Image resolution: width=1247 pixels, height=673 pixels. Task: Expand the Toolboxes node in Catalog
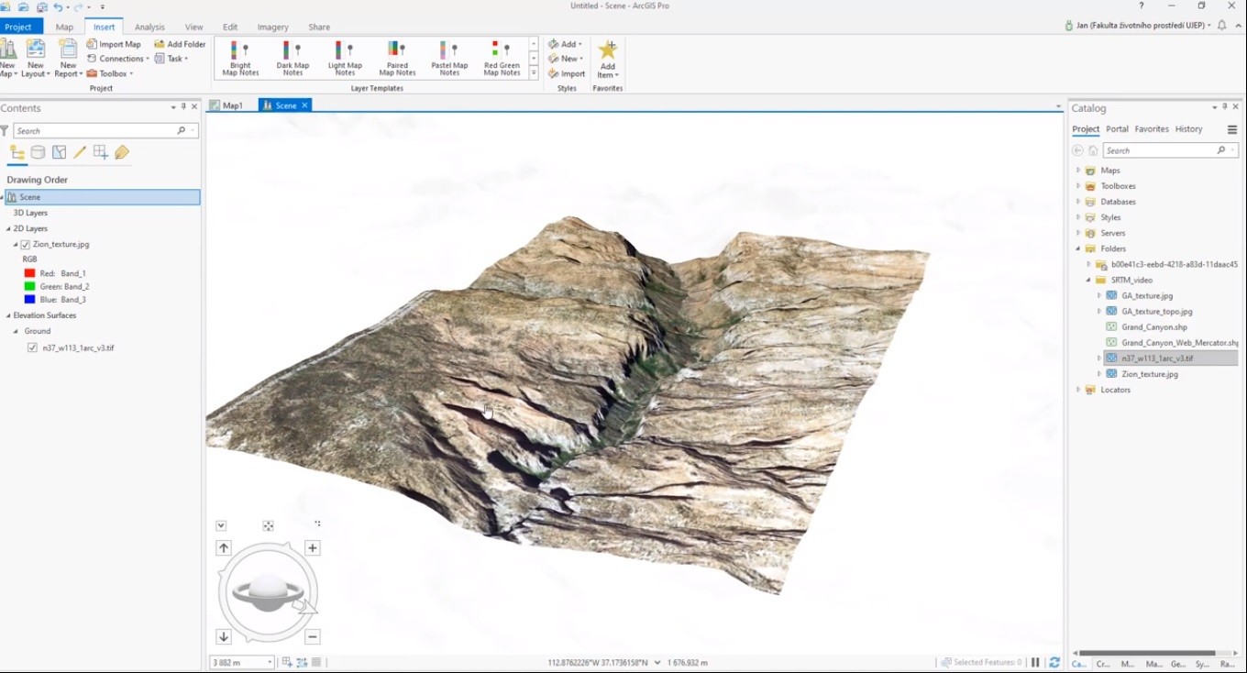[1078, 186]
